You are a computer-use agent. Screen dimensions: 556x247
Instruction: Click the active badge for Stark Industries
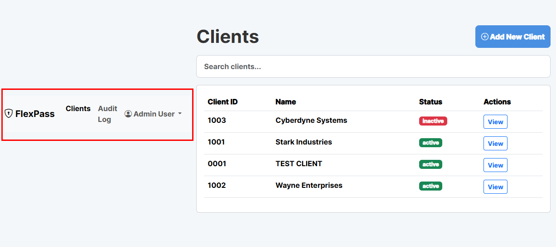pos(430,143)
